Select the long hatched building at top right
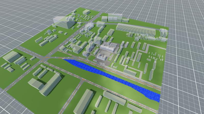Image resolution: width=204 pixels, height=114 pixels. [x=135, y=29]
